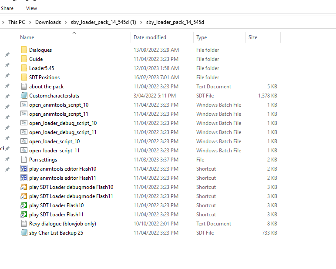Navigate to Downloads in the address breadcrumb
Viewport: 336px width, 269px height.
click(48, 22)
